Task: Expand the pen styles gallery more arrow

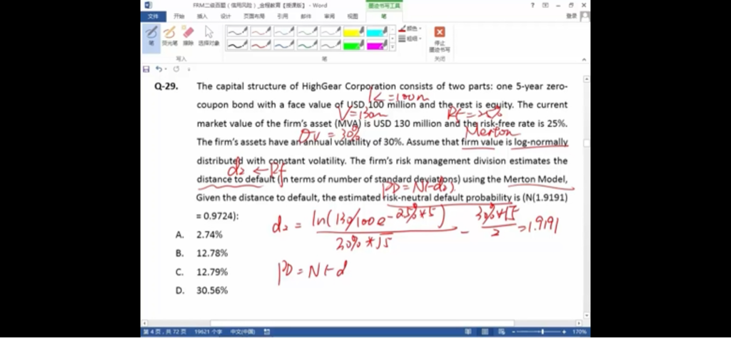Action: 392,47
